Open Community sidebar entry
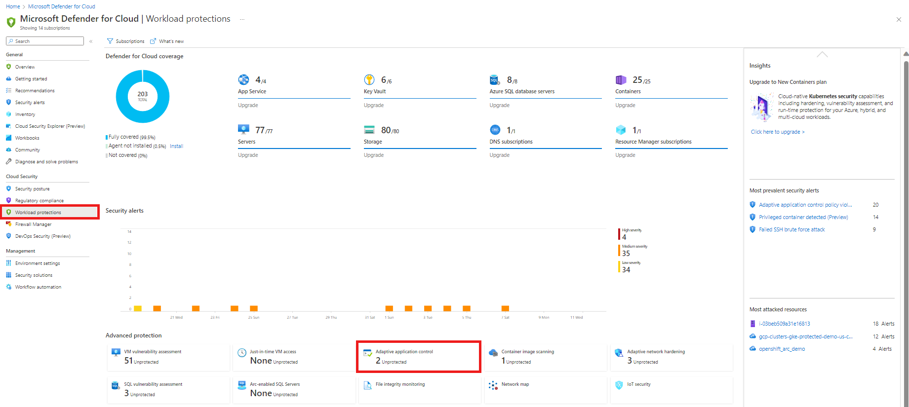The image size is (909, 407). (27, 150)
